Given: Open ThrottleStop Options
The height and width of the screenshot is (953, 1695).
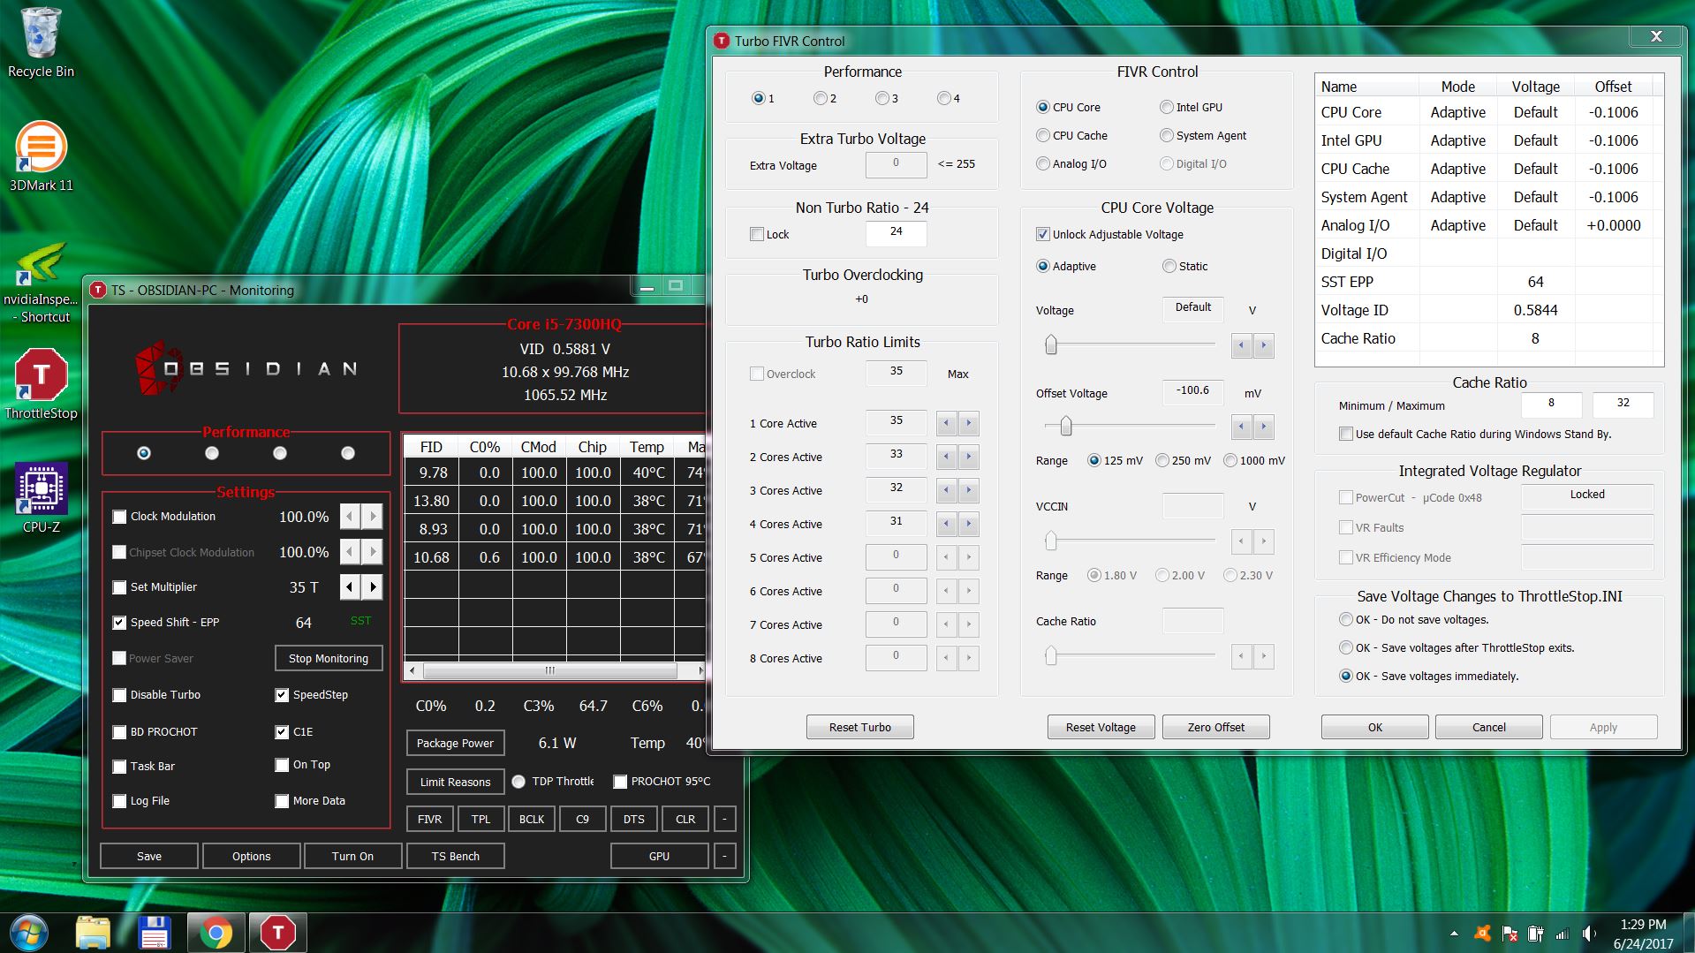Looking at the screenshot, I should tap(252, 856).
